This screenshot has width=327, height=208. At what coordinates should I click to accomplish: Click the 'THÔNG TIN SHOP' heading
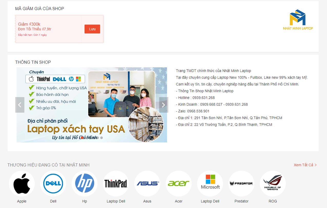33,62
